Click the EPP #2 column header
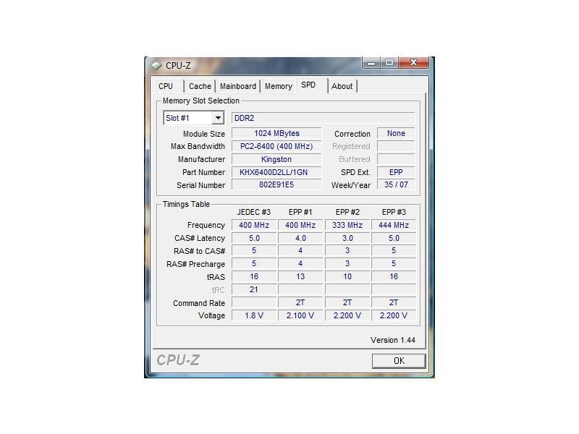This screenshot has width=579, height=434. (347, 212)
